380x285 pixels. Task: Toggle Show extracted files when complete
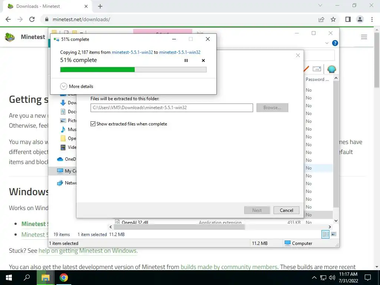129,124
